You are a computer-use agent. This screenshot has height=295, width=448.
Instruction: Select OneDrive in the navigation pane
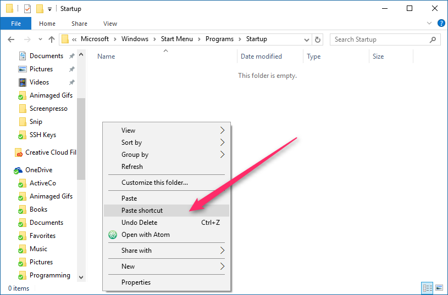[x=38, y=170]
